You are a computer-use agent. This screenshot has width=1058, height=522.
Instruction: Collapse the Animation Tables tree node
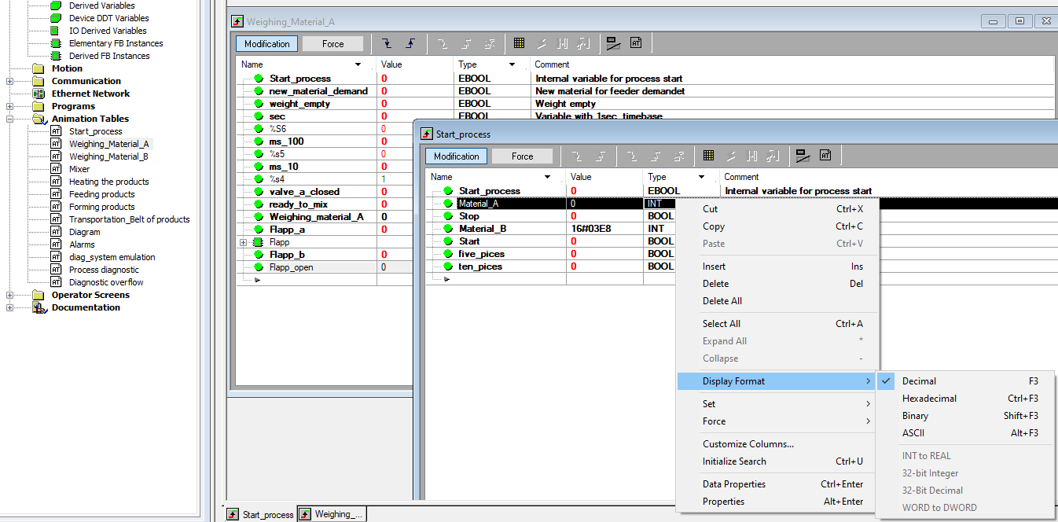[9, 119]
